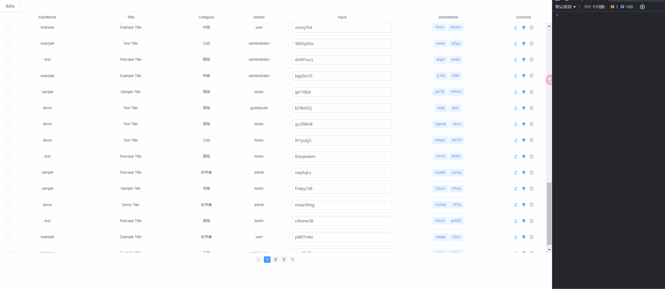Image resolution: width=665 pixels, height=289 pixels.
Task: Open page 3 of the table
Action: click(x=284, y=259)
